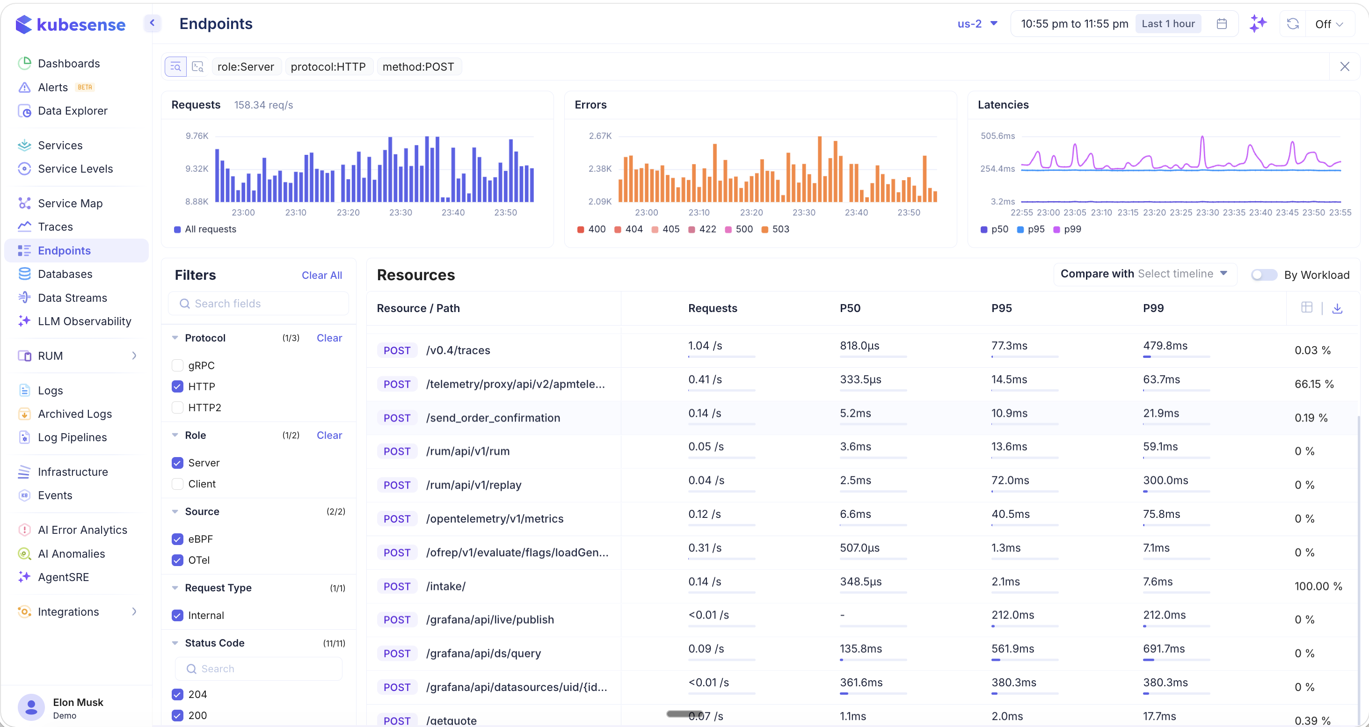Click the Search fields input box

click(258, 303)
